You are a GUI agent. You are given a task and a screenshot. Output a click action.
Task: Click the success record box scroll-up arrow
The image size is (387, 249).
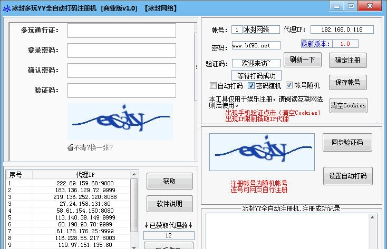point(372,217)
